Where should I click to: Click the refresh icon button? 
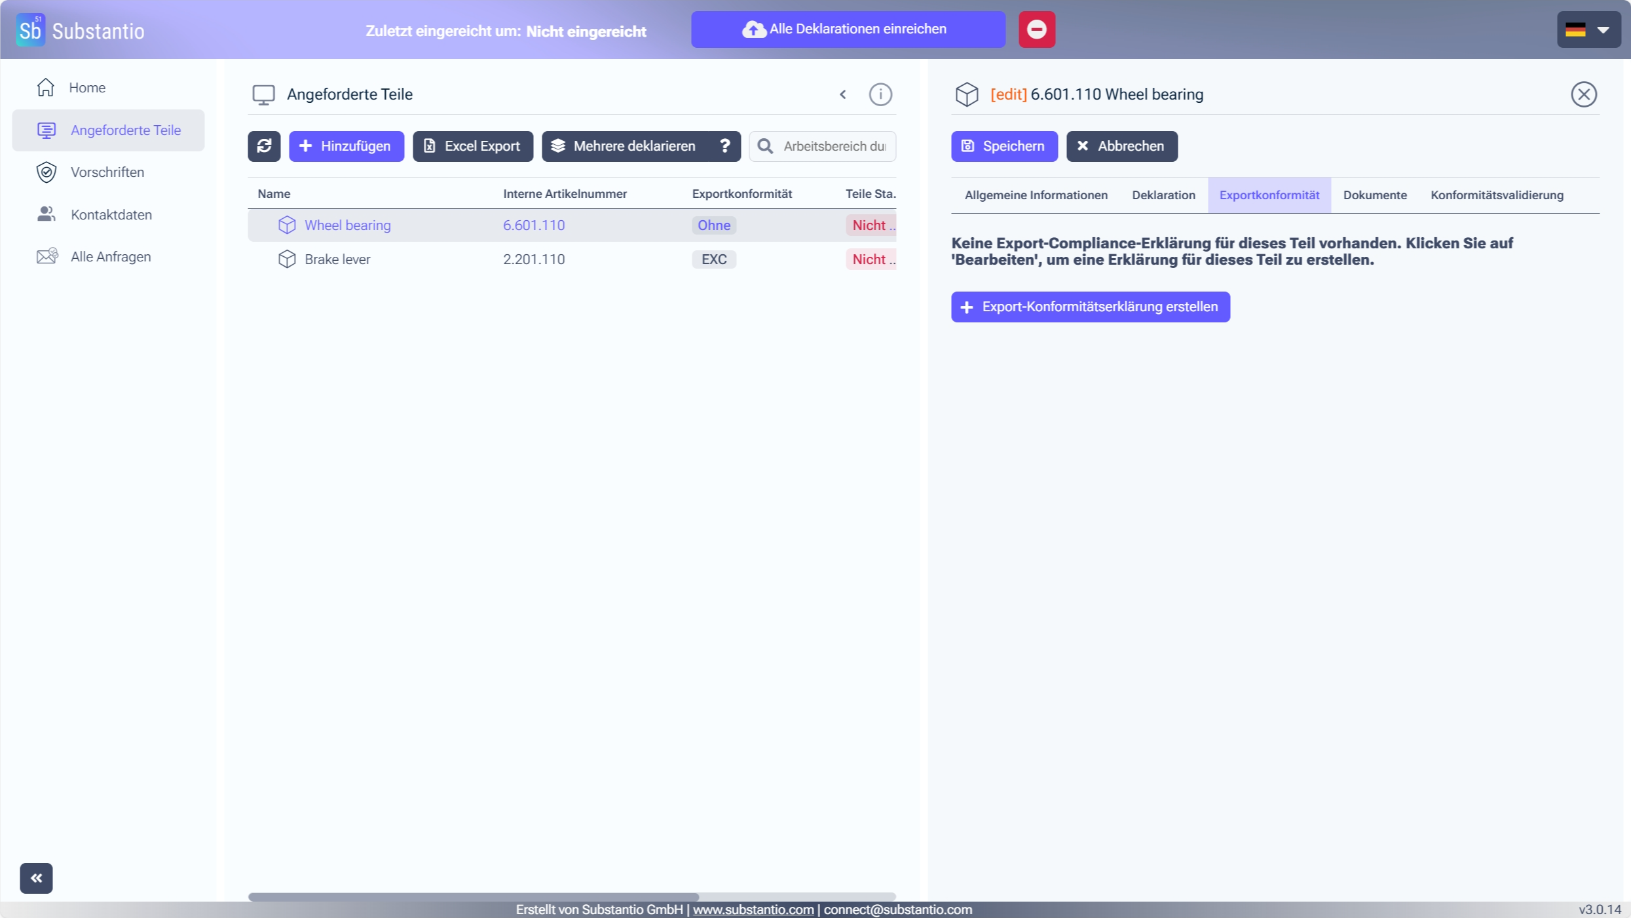click(264, 146)
